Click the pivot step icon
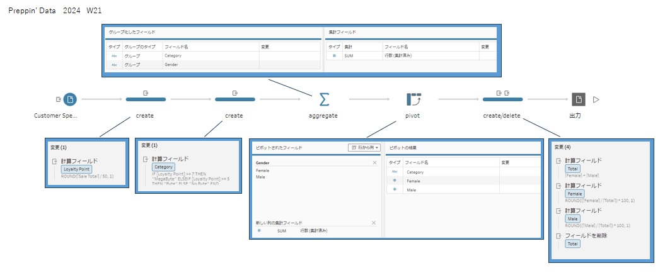Screen dimensions: 665x273 point(413,99)
